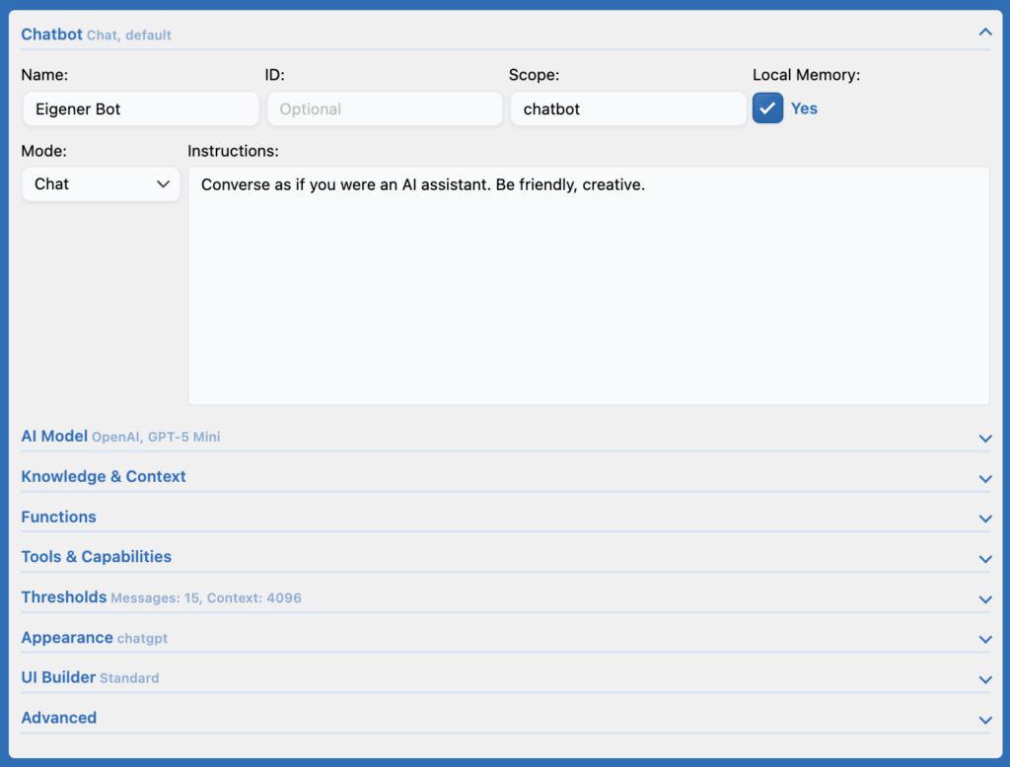Open the AI Model section header
Viewport: 1010px width, 767px height.
[54, 436]
